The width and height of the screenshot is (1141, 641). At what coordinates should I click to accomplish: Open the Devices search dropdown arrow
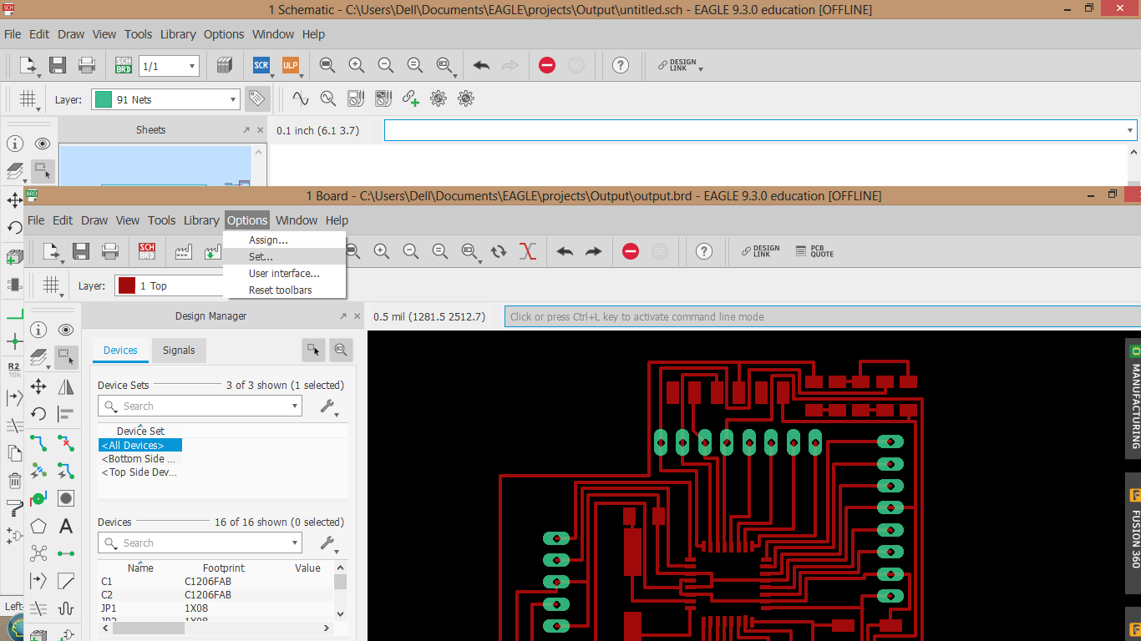[295, 543]
